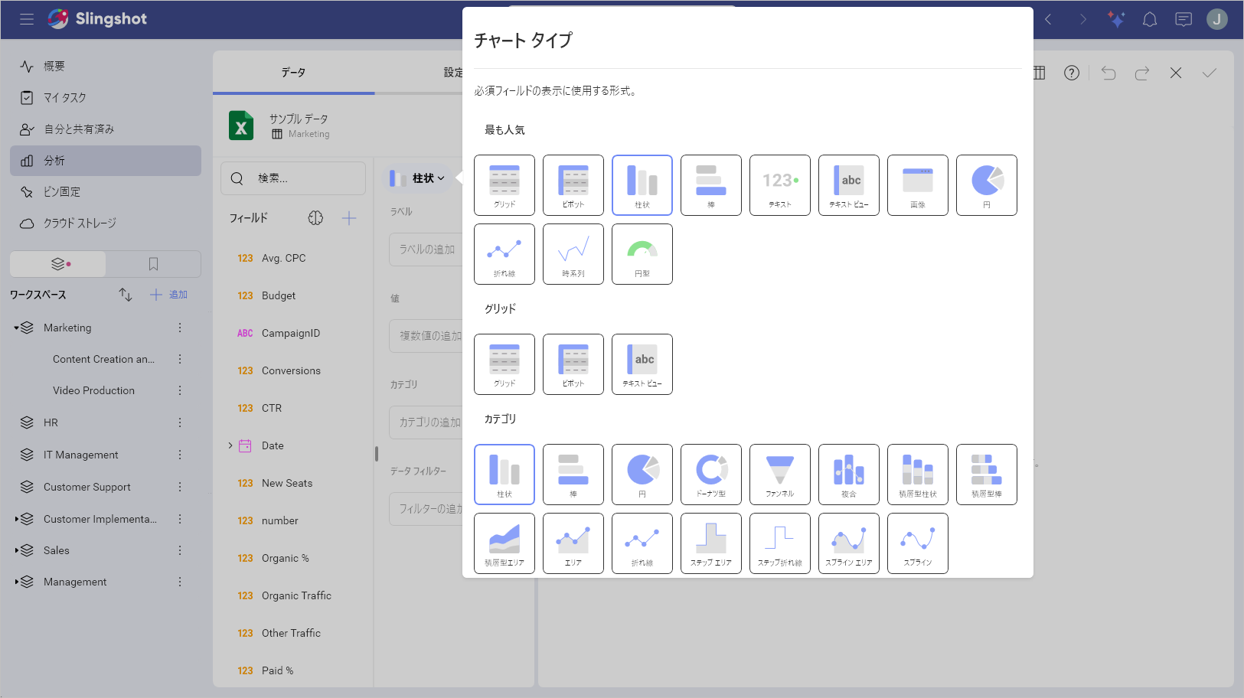
Task: Collapse the Marketing workspace
Action: pyautogui.click(x=16, y=328)
